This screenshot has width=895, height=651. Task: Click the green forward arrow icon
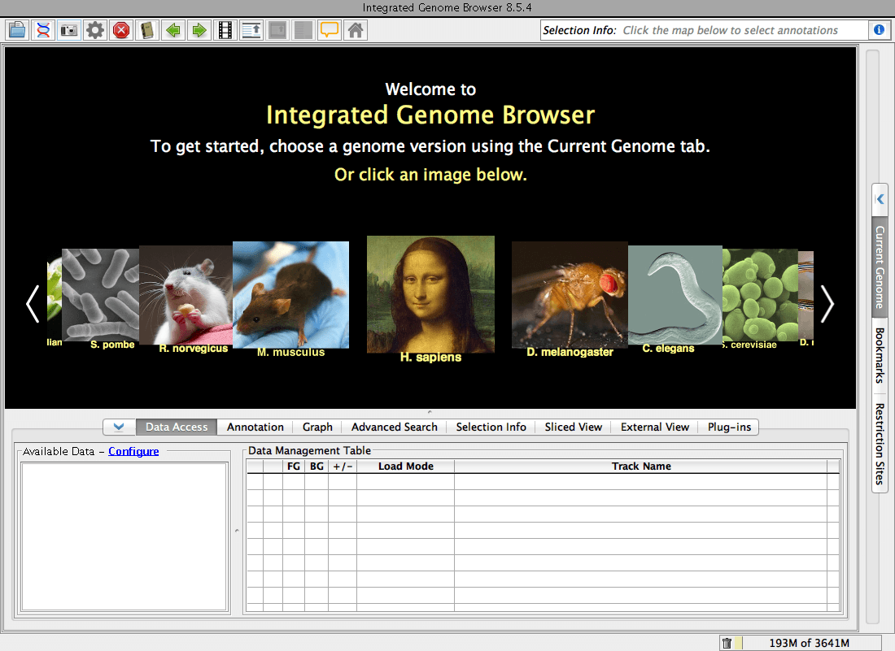pyautogui.click(x=199, y=31)
